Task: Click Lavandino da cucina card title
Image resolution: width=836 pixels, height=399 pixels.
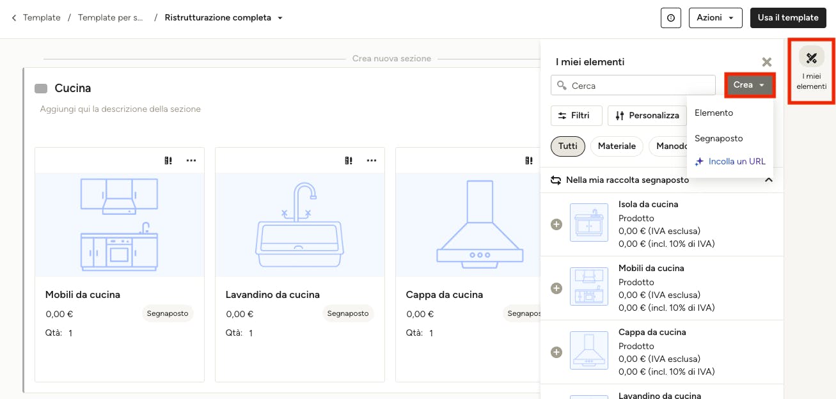Action: (x=272, y=295)
